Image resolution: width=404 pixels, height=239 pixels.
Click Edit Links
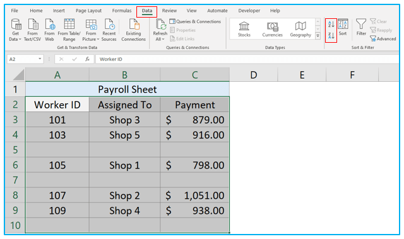pos(182,39)
